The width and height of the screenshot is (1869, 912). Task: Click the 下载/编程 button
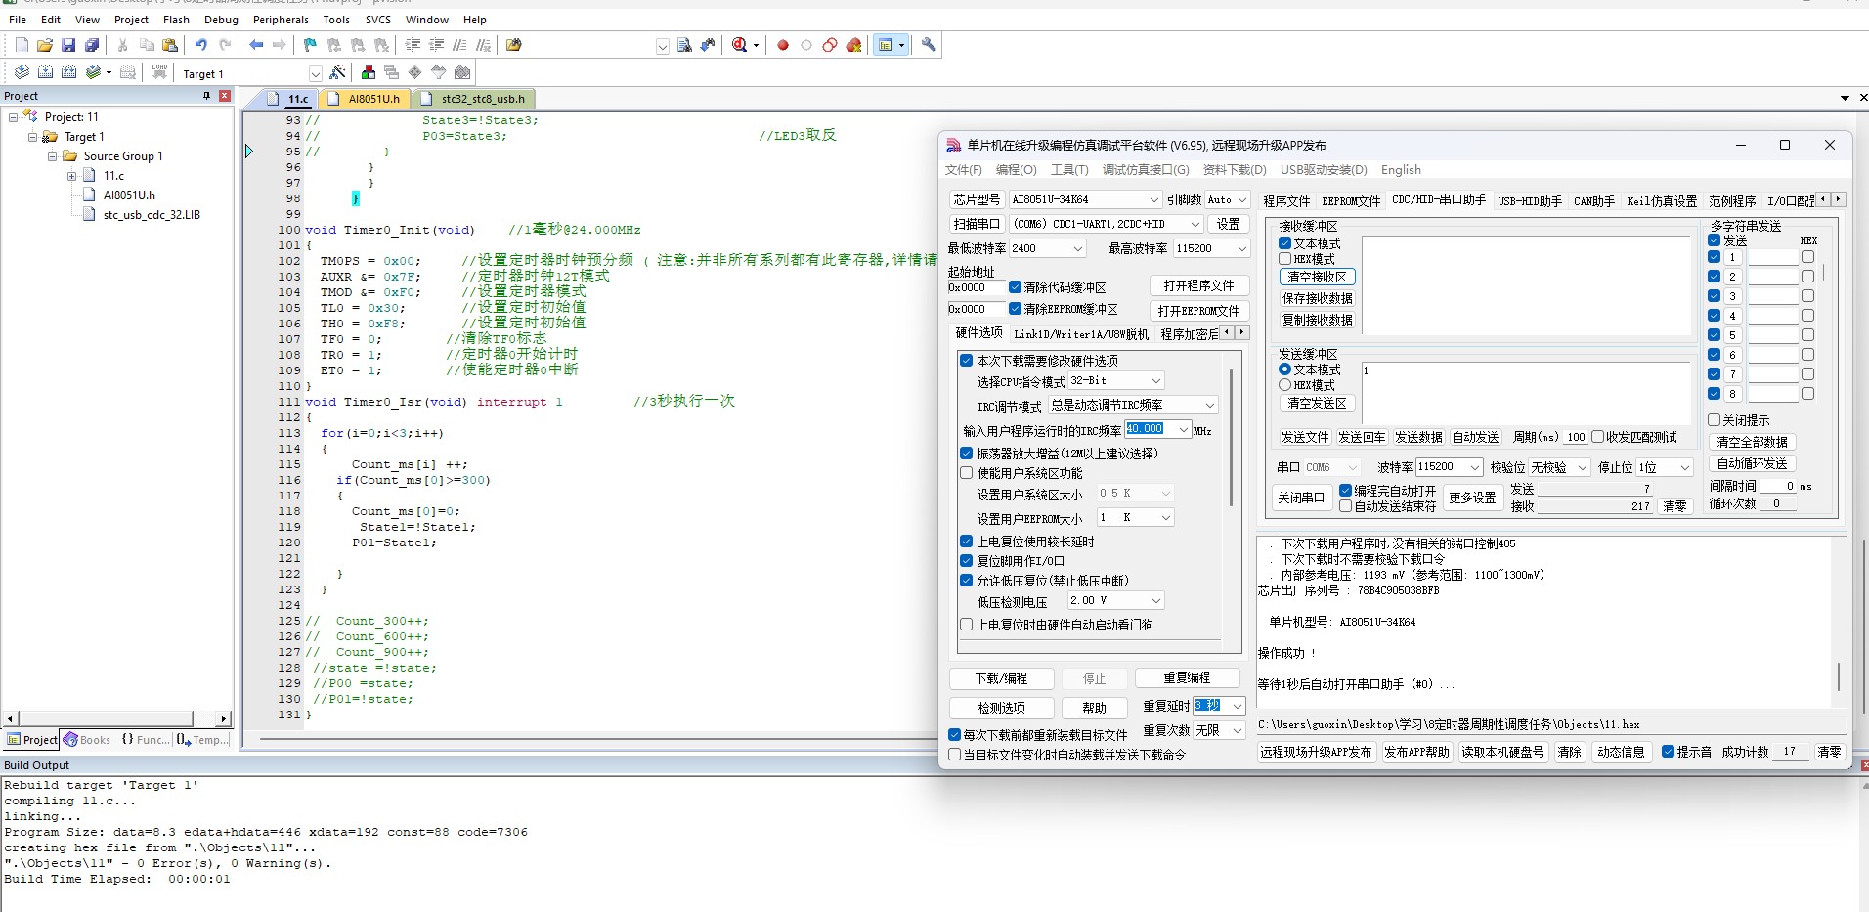(x=1002, y=678)
